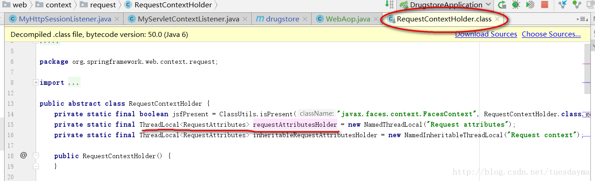Click the decompiled .class file notification text
This screenshot has height=181, width=595.
[99, 34]
